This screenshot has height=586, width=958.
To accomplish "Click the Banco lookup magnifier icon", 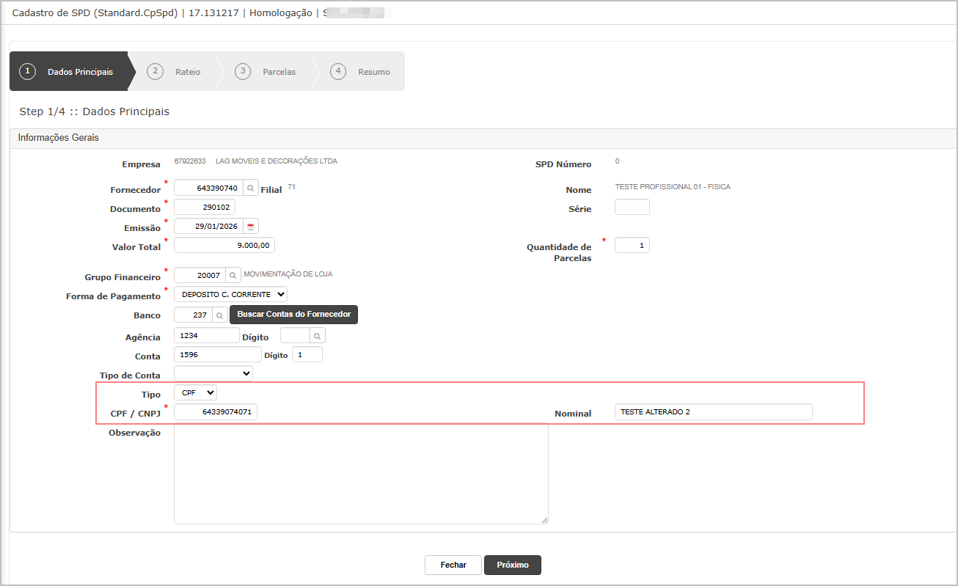I will coord(219,315).
